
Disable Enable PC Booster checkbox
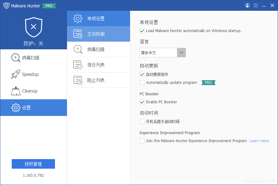[142, 102]
